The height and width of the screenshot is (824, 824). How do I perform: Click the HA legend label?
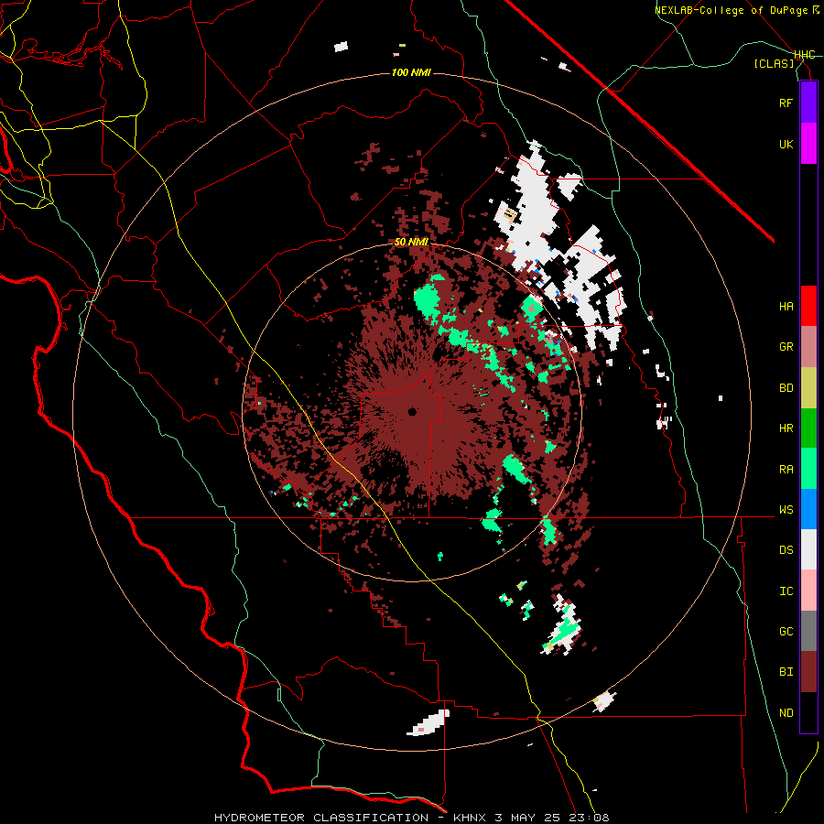(786, 307)
